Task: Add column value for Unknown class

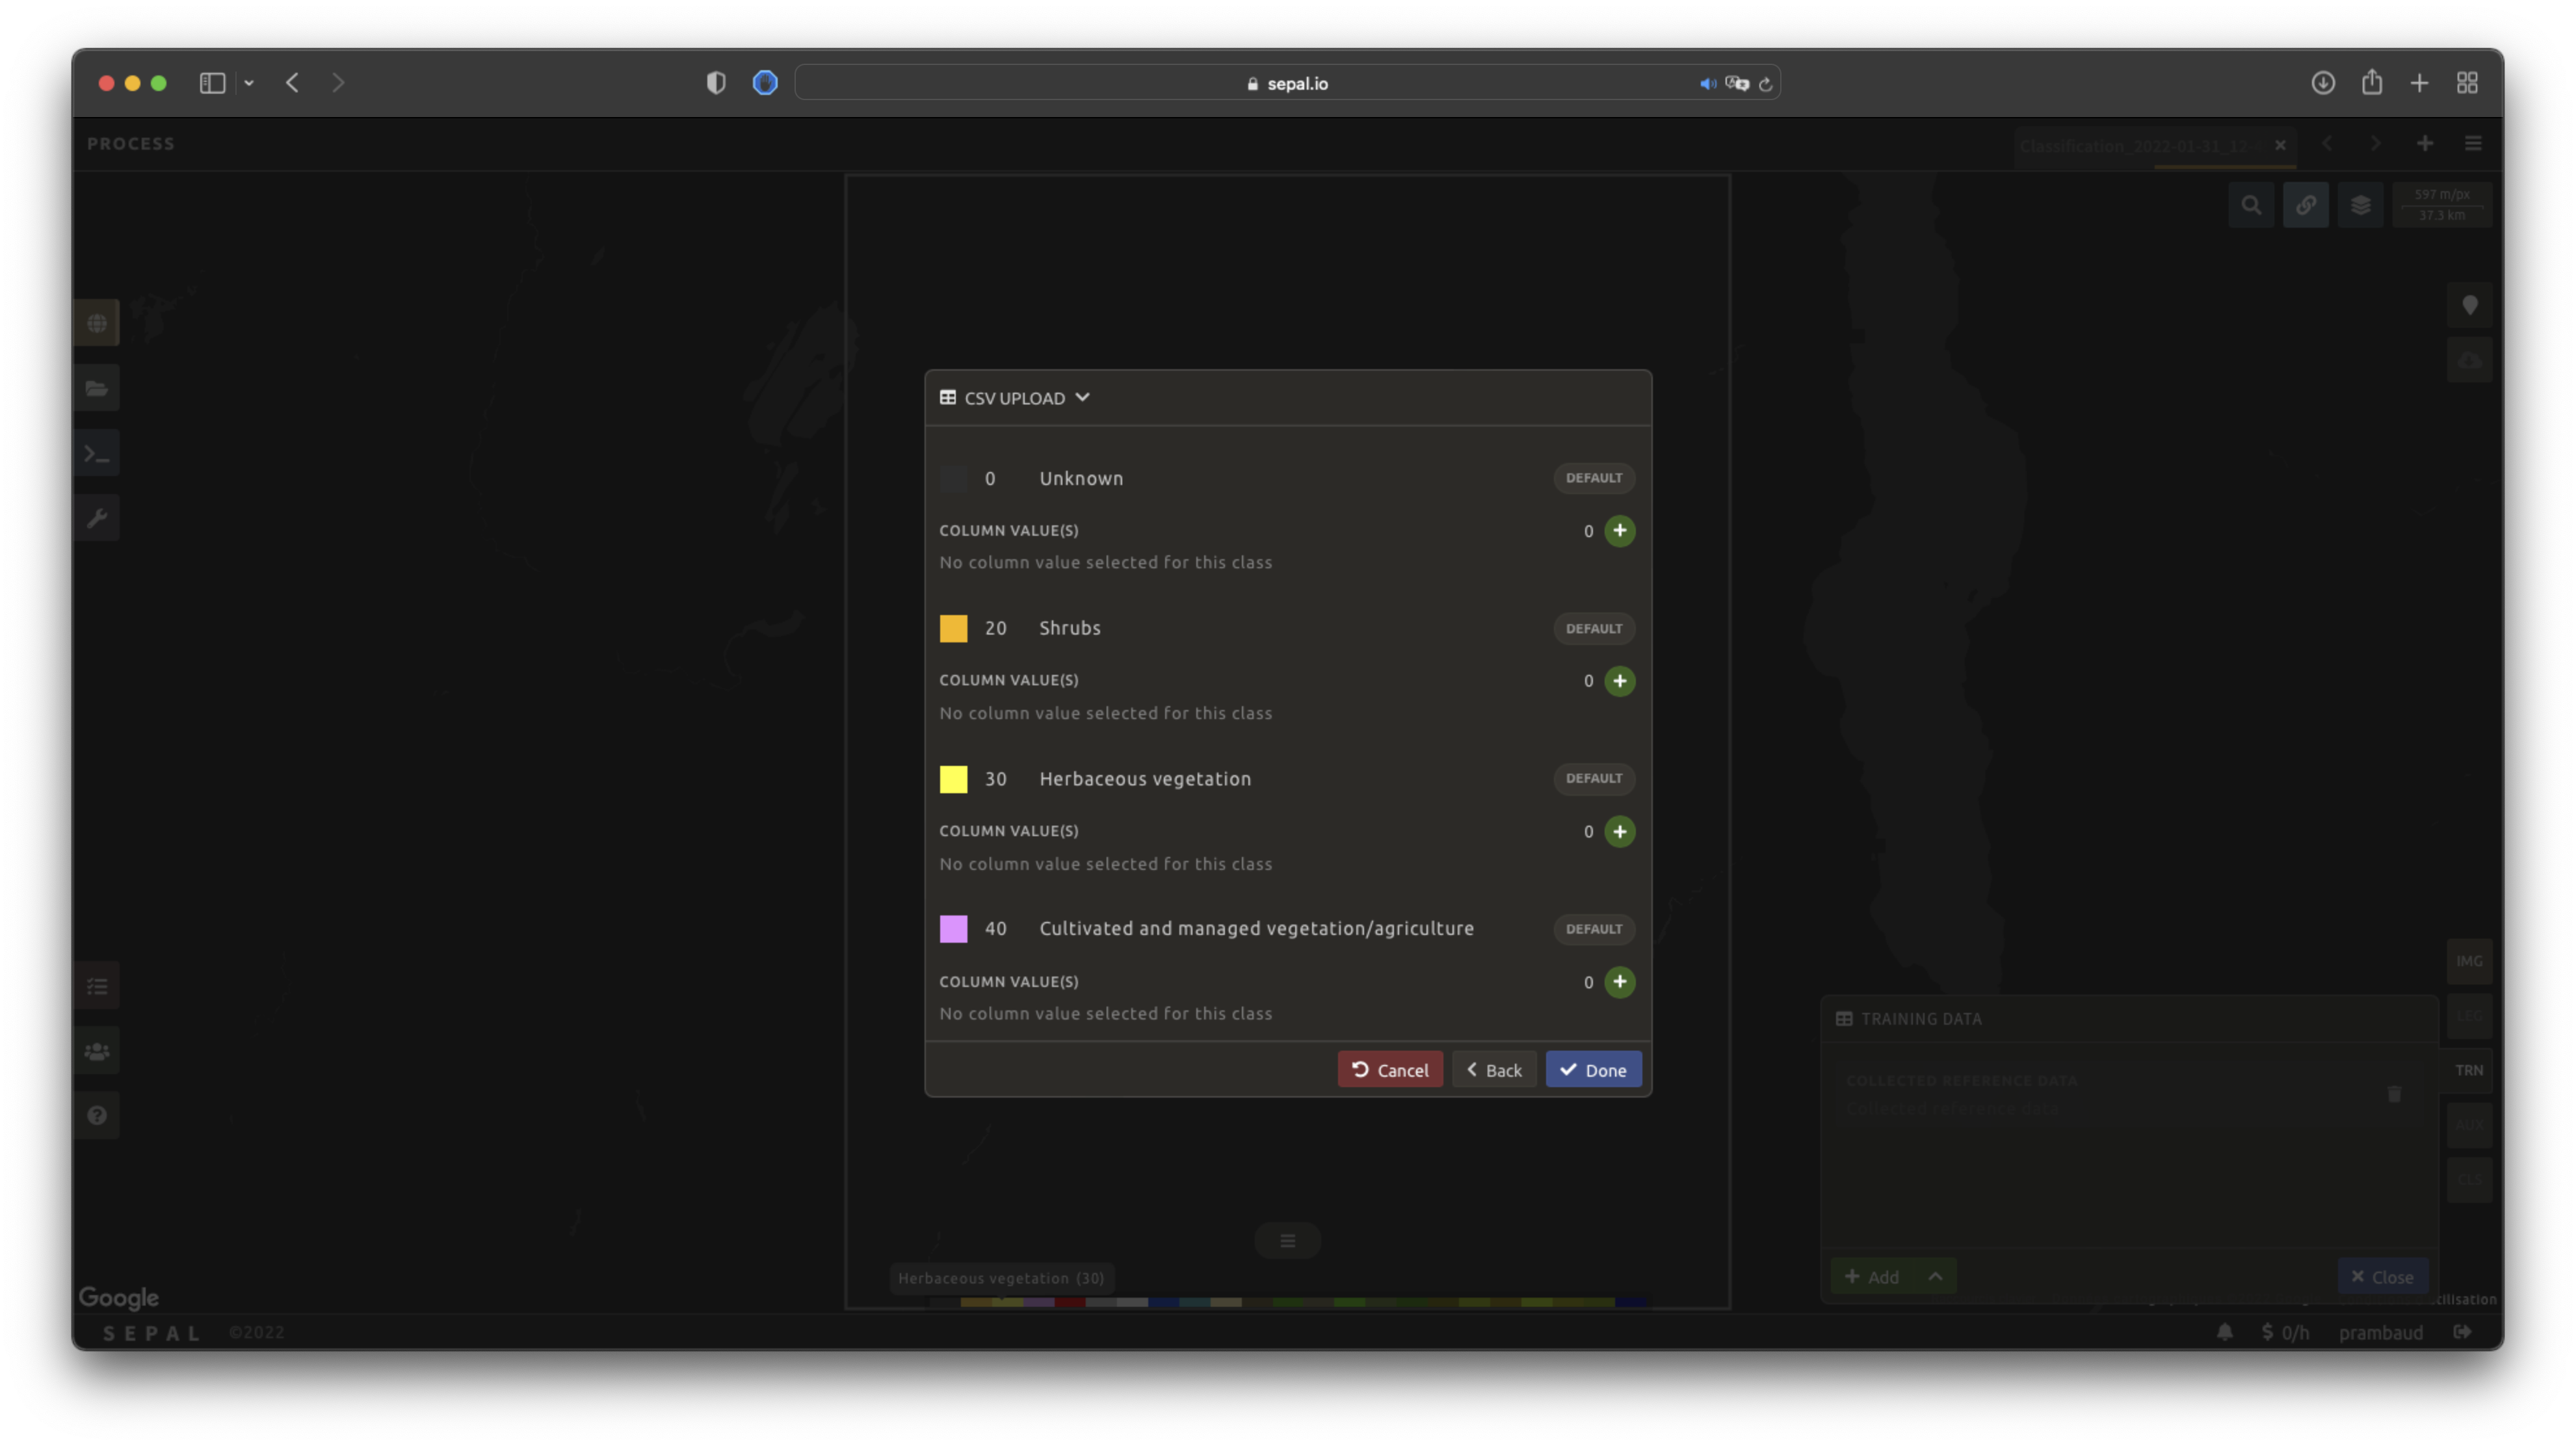Action: pos(1619,531)
